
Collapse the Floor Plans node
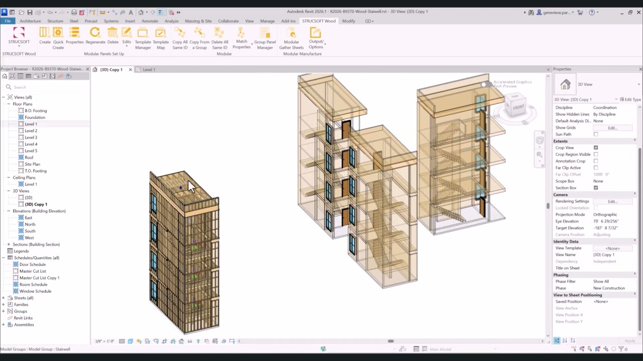click(x=9, y=104)
